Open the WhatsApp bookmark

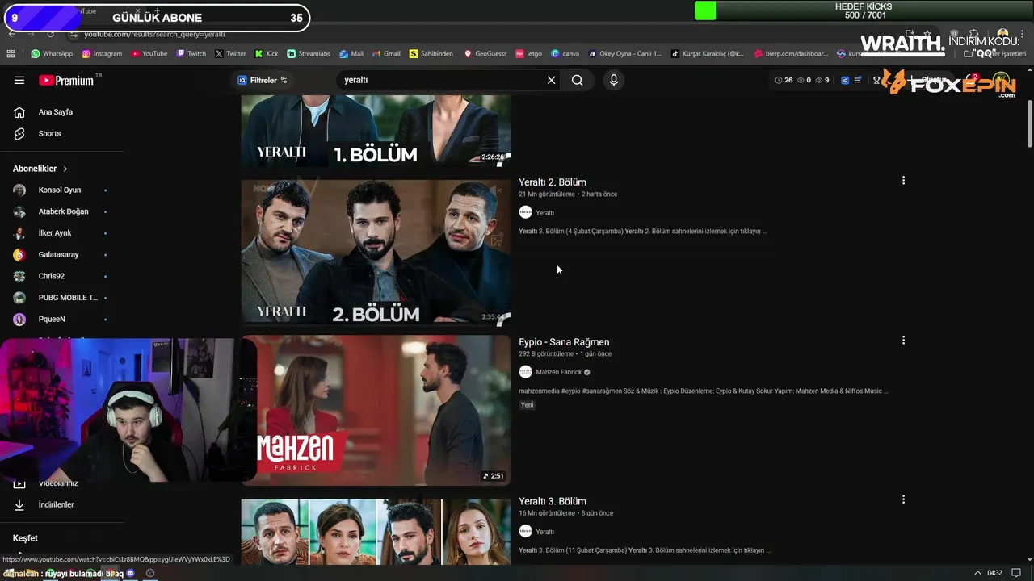tap(52, 54)
